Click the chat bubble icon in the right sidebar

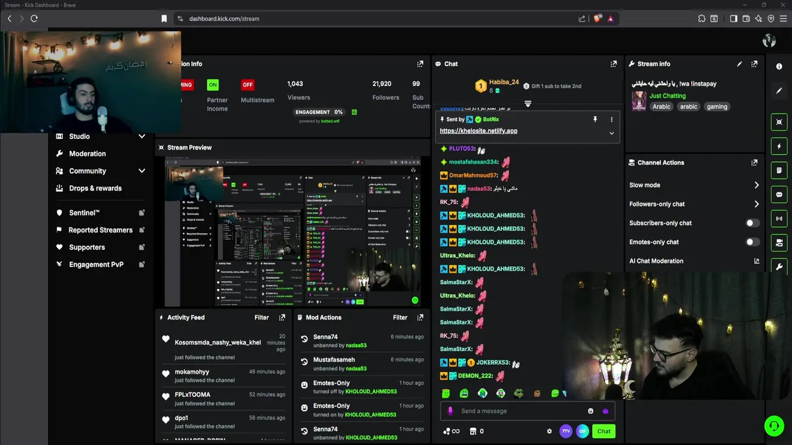[779, 194]
